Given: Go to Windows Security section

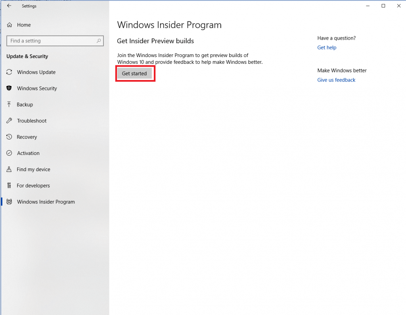Looking at the screenshot, I should click(37, 88).
